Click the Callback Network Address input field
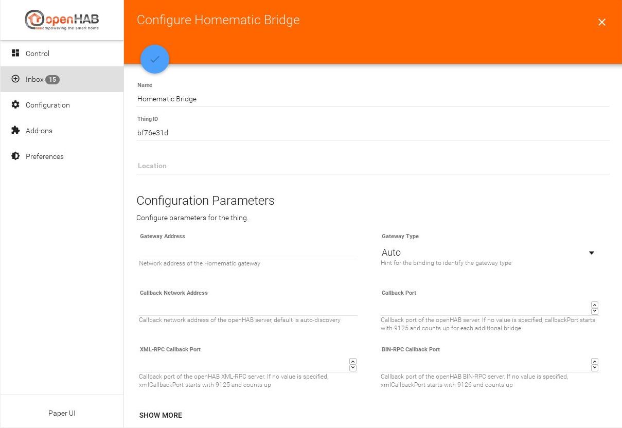 tap(248, 309)
